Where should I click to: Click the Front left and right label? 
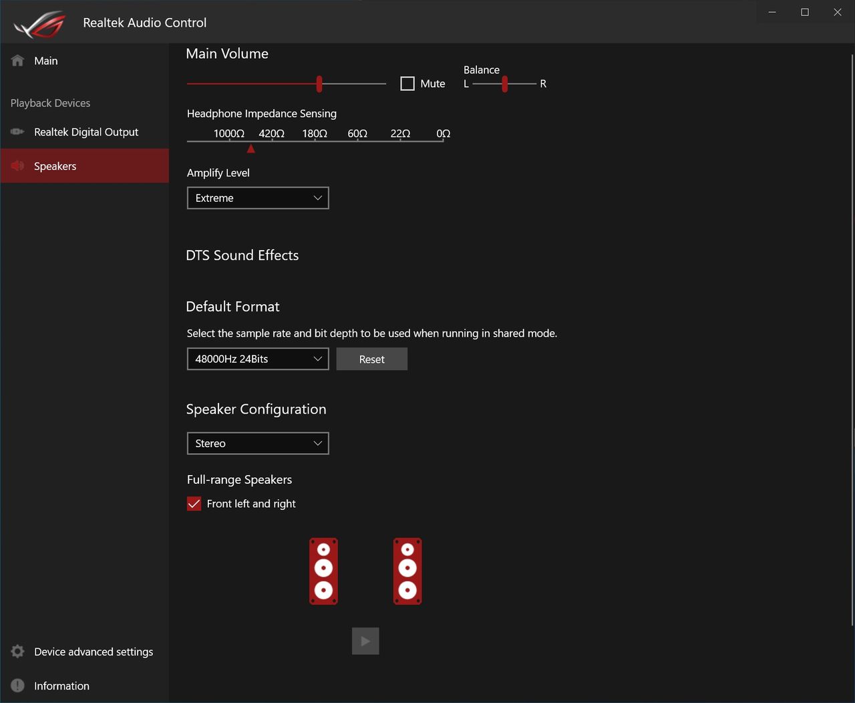(x=251, y=504)
